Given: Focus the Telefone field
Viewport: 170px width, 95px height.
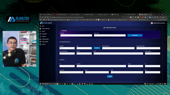Looking at the screenshot, I should coord(84,53).
